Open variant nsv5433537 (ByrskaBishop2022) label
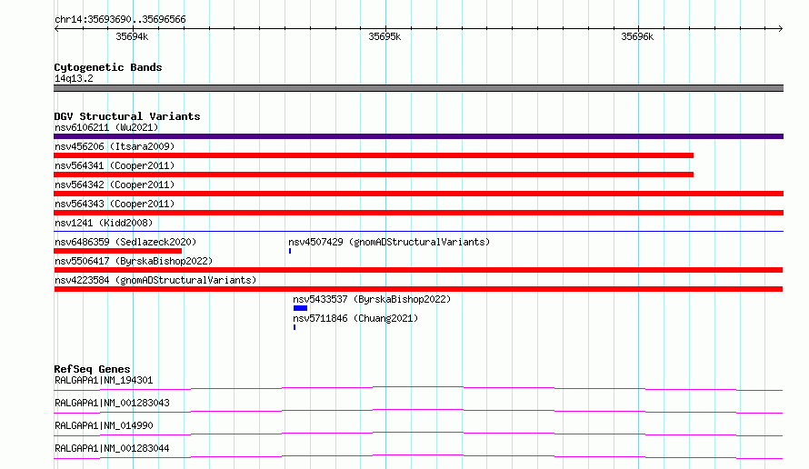This screenshot has height=469, width=809. click(372, 299)
